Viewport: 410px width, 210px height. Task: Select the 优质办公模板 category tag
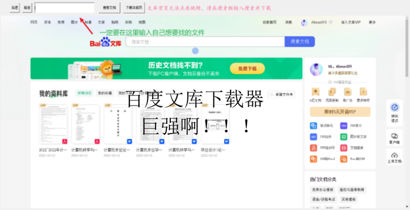[322, 189]
